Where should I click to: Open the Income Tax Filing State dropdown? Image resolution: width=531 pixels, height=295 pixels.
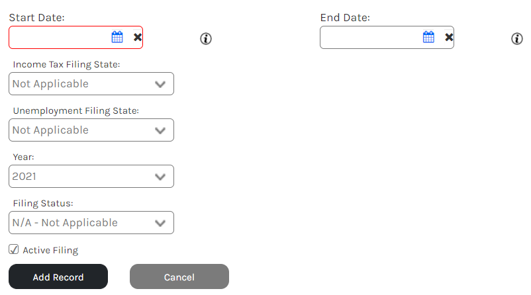91,83
